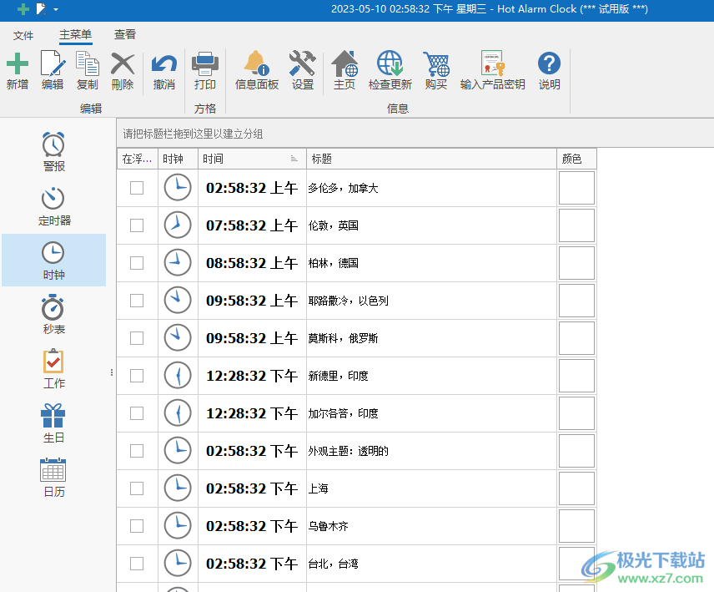Sort by 时间 column header
Screen dimensions: 714x592
(x=252, y=159)
